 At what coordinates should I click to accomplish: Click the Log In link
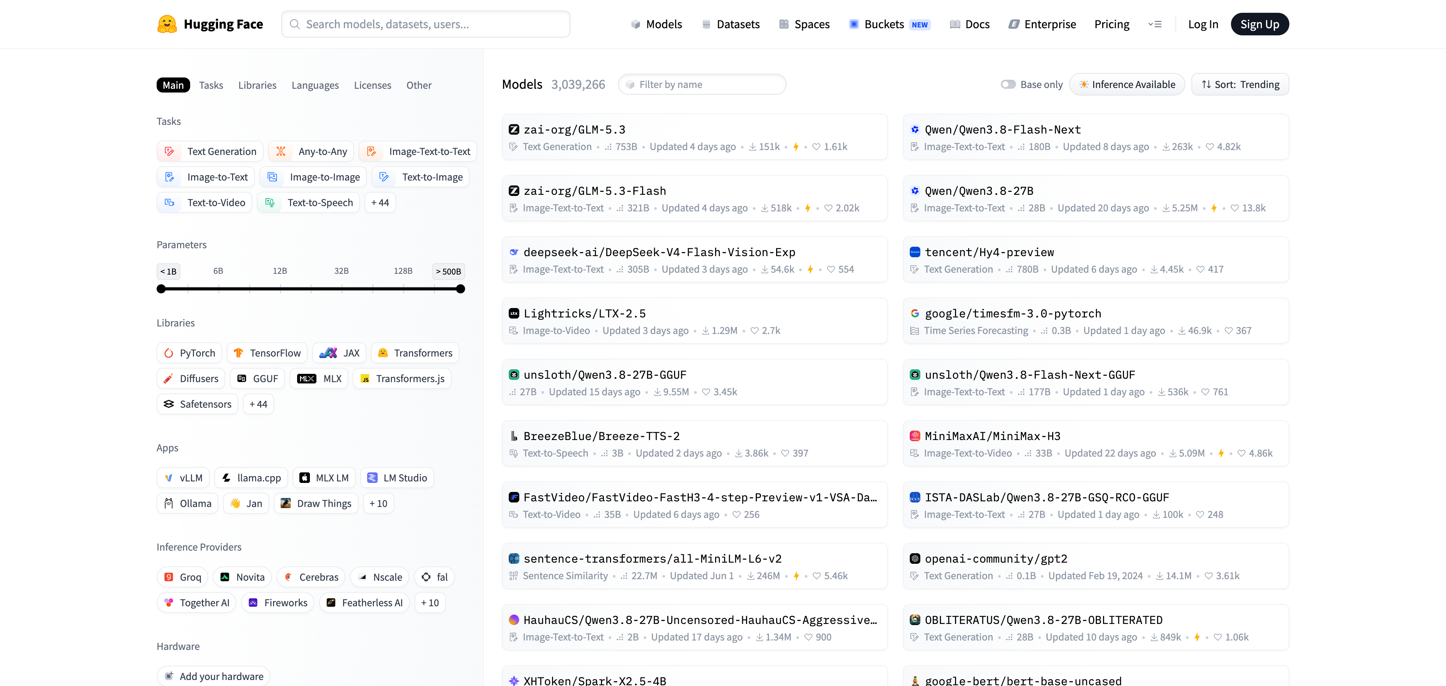tap(1203, 24)
